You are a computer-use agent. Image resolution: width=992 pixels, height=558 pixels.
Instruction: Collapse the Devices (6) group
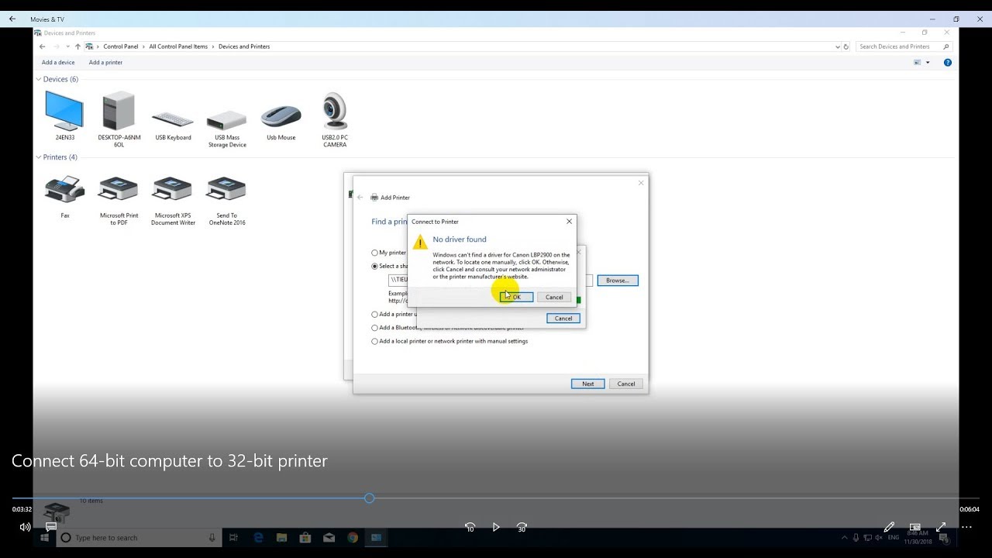coord(39,79)
